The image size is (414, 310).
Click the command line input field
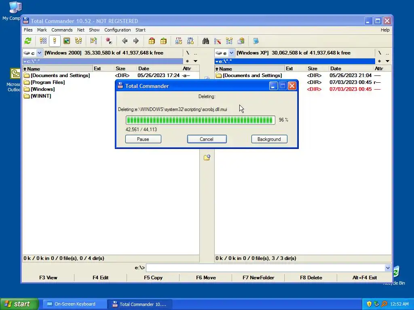[265, 268]
